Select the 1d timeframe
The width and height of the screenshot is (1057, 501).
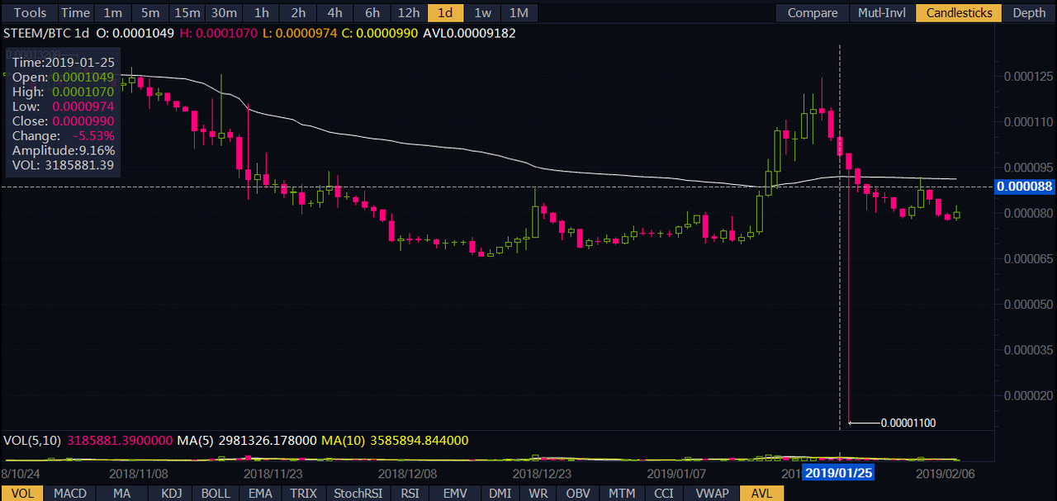[445, 12]
